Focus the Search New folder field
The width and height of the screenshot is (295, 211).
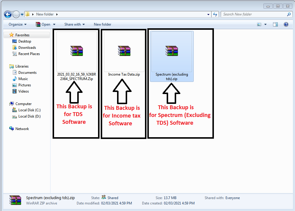tap(254, 14)
